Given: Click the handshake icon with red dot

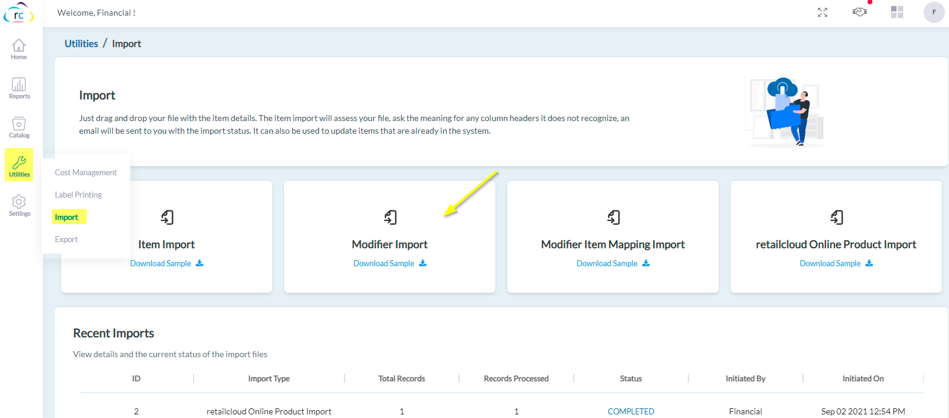Looking at the screenshot, I should 860,11.
